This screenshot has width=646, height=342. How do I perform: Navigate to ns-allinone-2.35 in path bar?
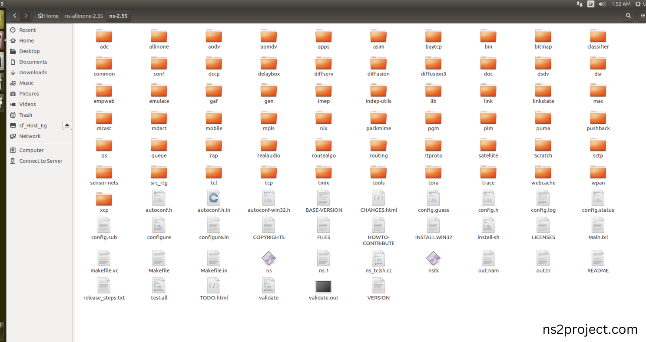coord(84,16)
